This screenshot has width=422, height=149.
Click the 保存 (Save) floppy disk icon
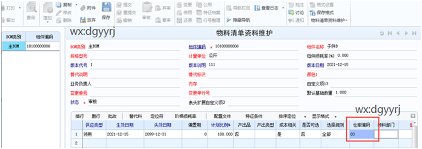(x=106, y=7)
